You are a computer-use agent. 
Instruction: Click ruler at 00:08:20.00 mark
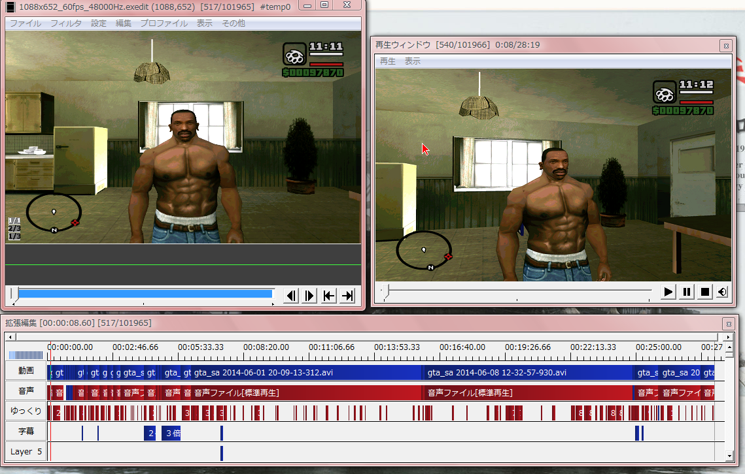click(267, 347)
